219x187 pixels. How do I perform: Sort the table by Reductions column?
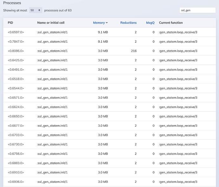pos(128,23)
